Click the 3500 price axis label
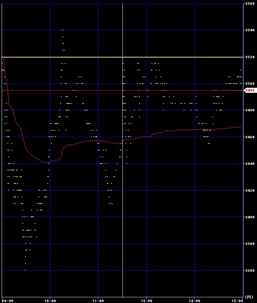The width and height of the screenshot is (257, 303). (x=250, y=84)
